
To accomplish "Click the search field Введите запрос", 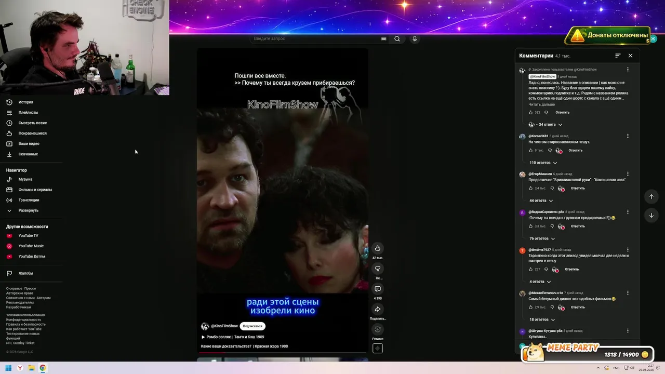I will [x=316, y=38].
